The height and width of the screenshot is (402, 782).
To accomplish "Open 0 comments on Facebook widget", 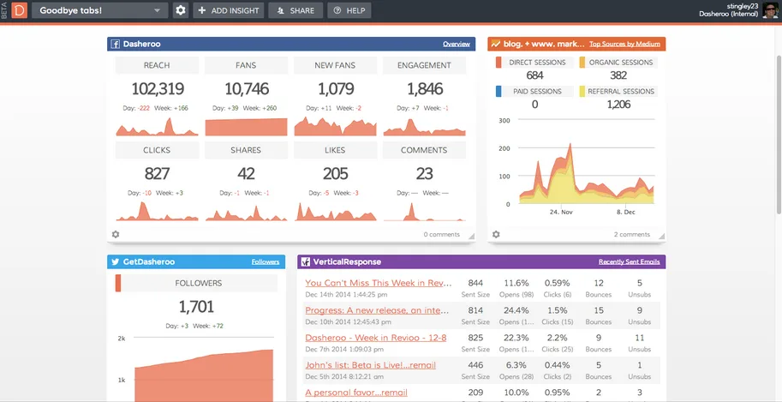I will pyautogui.click(x=442, y=234).
